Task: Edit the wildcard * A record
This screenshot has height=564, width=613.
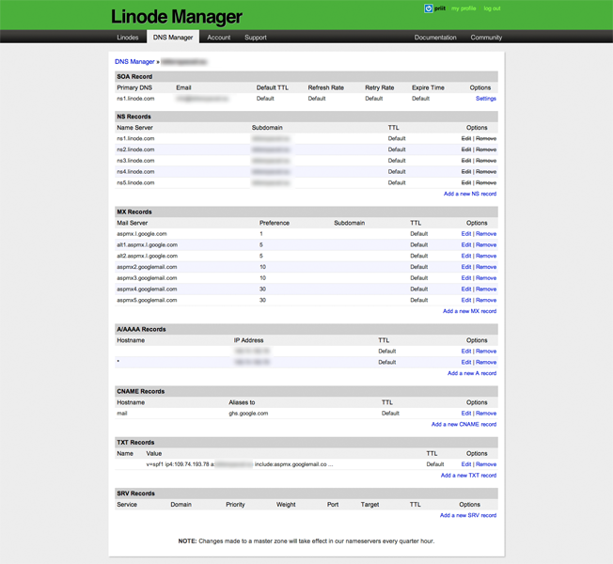Action: [x=465, y=363]
